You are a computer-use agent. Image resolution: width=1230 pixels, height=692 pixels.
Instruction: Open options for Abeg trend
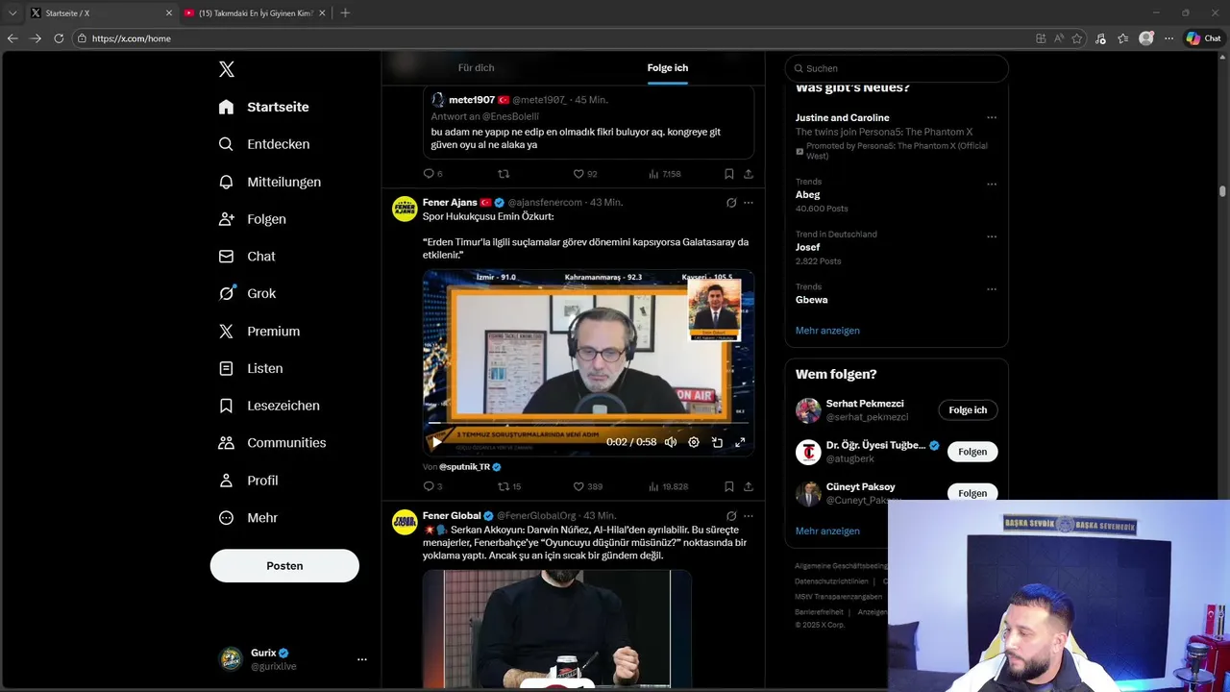[992, 184]
